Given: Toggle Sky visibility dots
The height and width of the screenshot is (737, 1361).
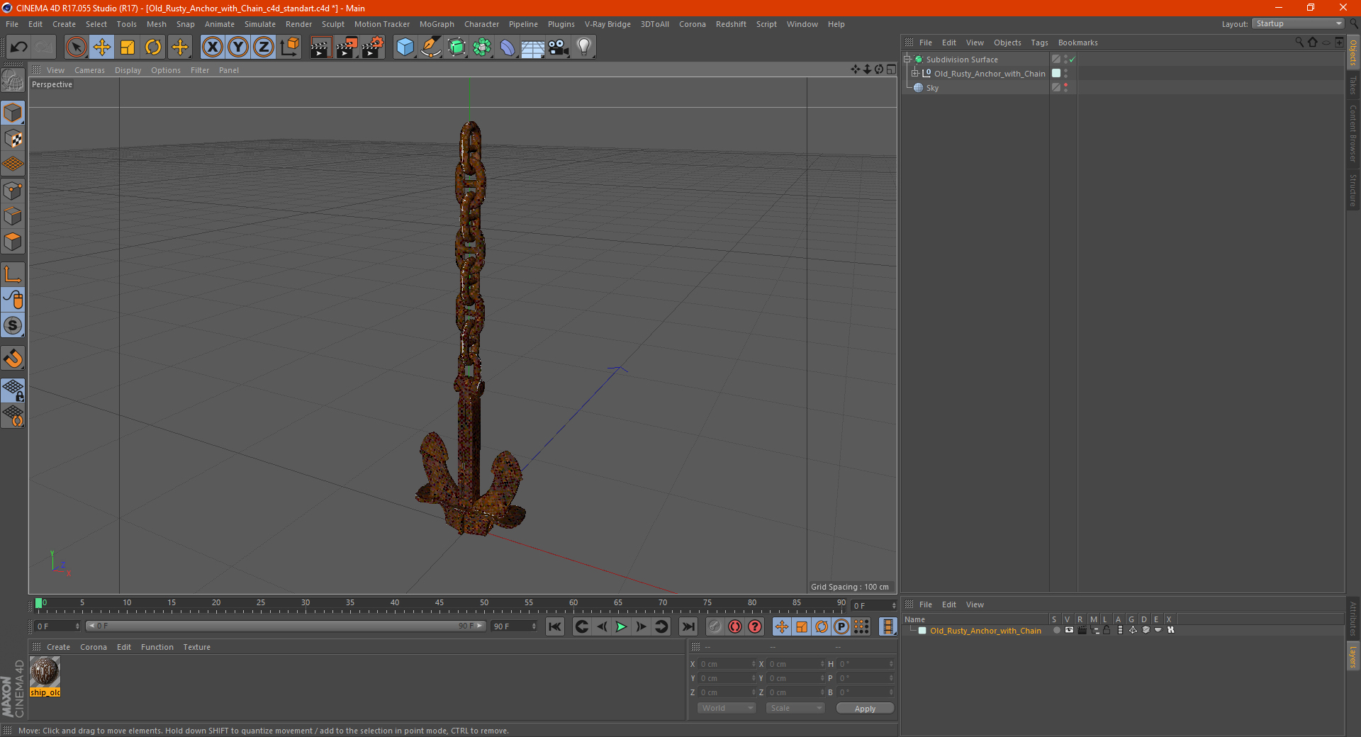Looking at the screenshot, I should pos(1065,87).
